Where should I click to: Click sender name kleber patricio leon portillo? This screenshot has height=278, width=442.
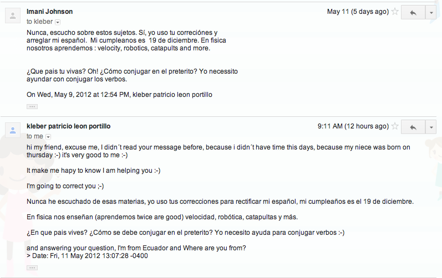[68, 126]
